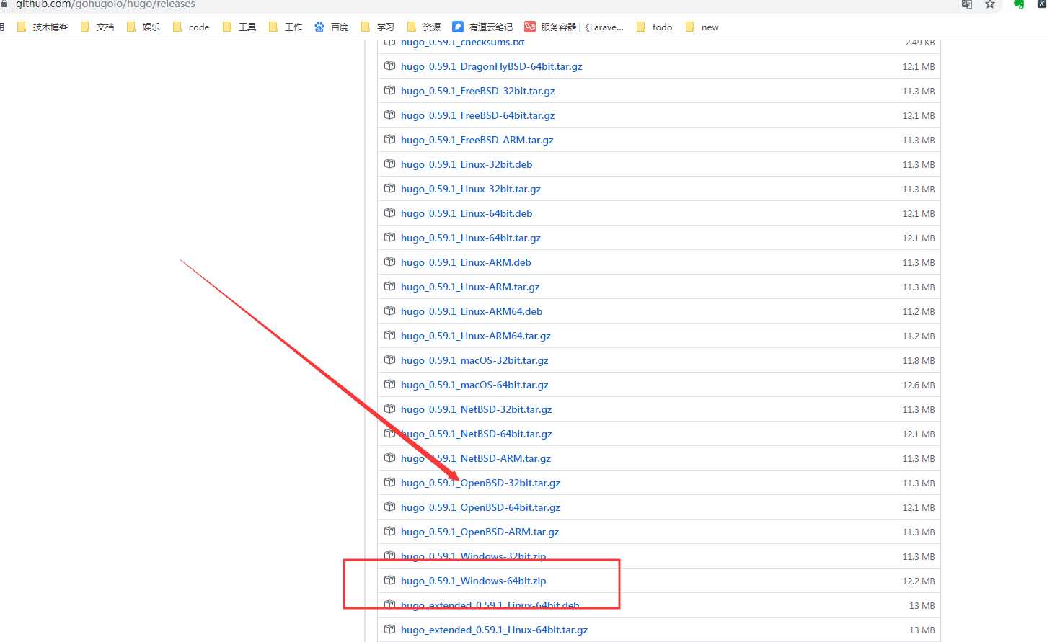Download hugo_0.59.1_macOS-32bit.tar.gz

click(474, 360)
